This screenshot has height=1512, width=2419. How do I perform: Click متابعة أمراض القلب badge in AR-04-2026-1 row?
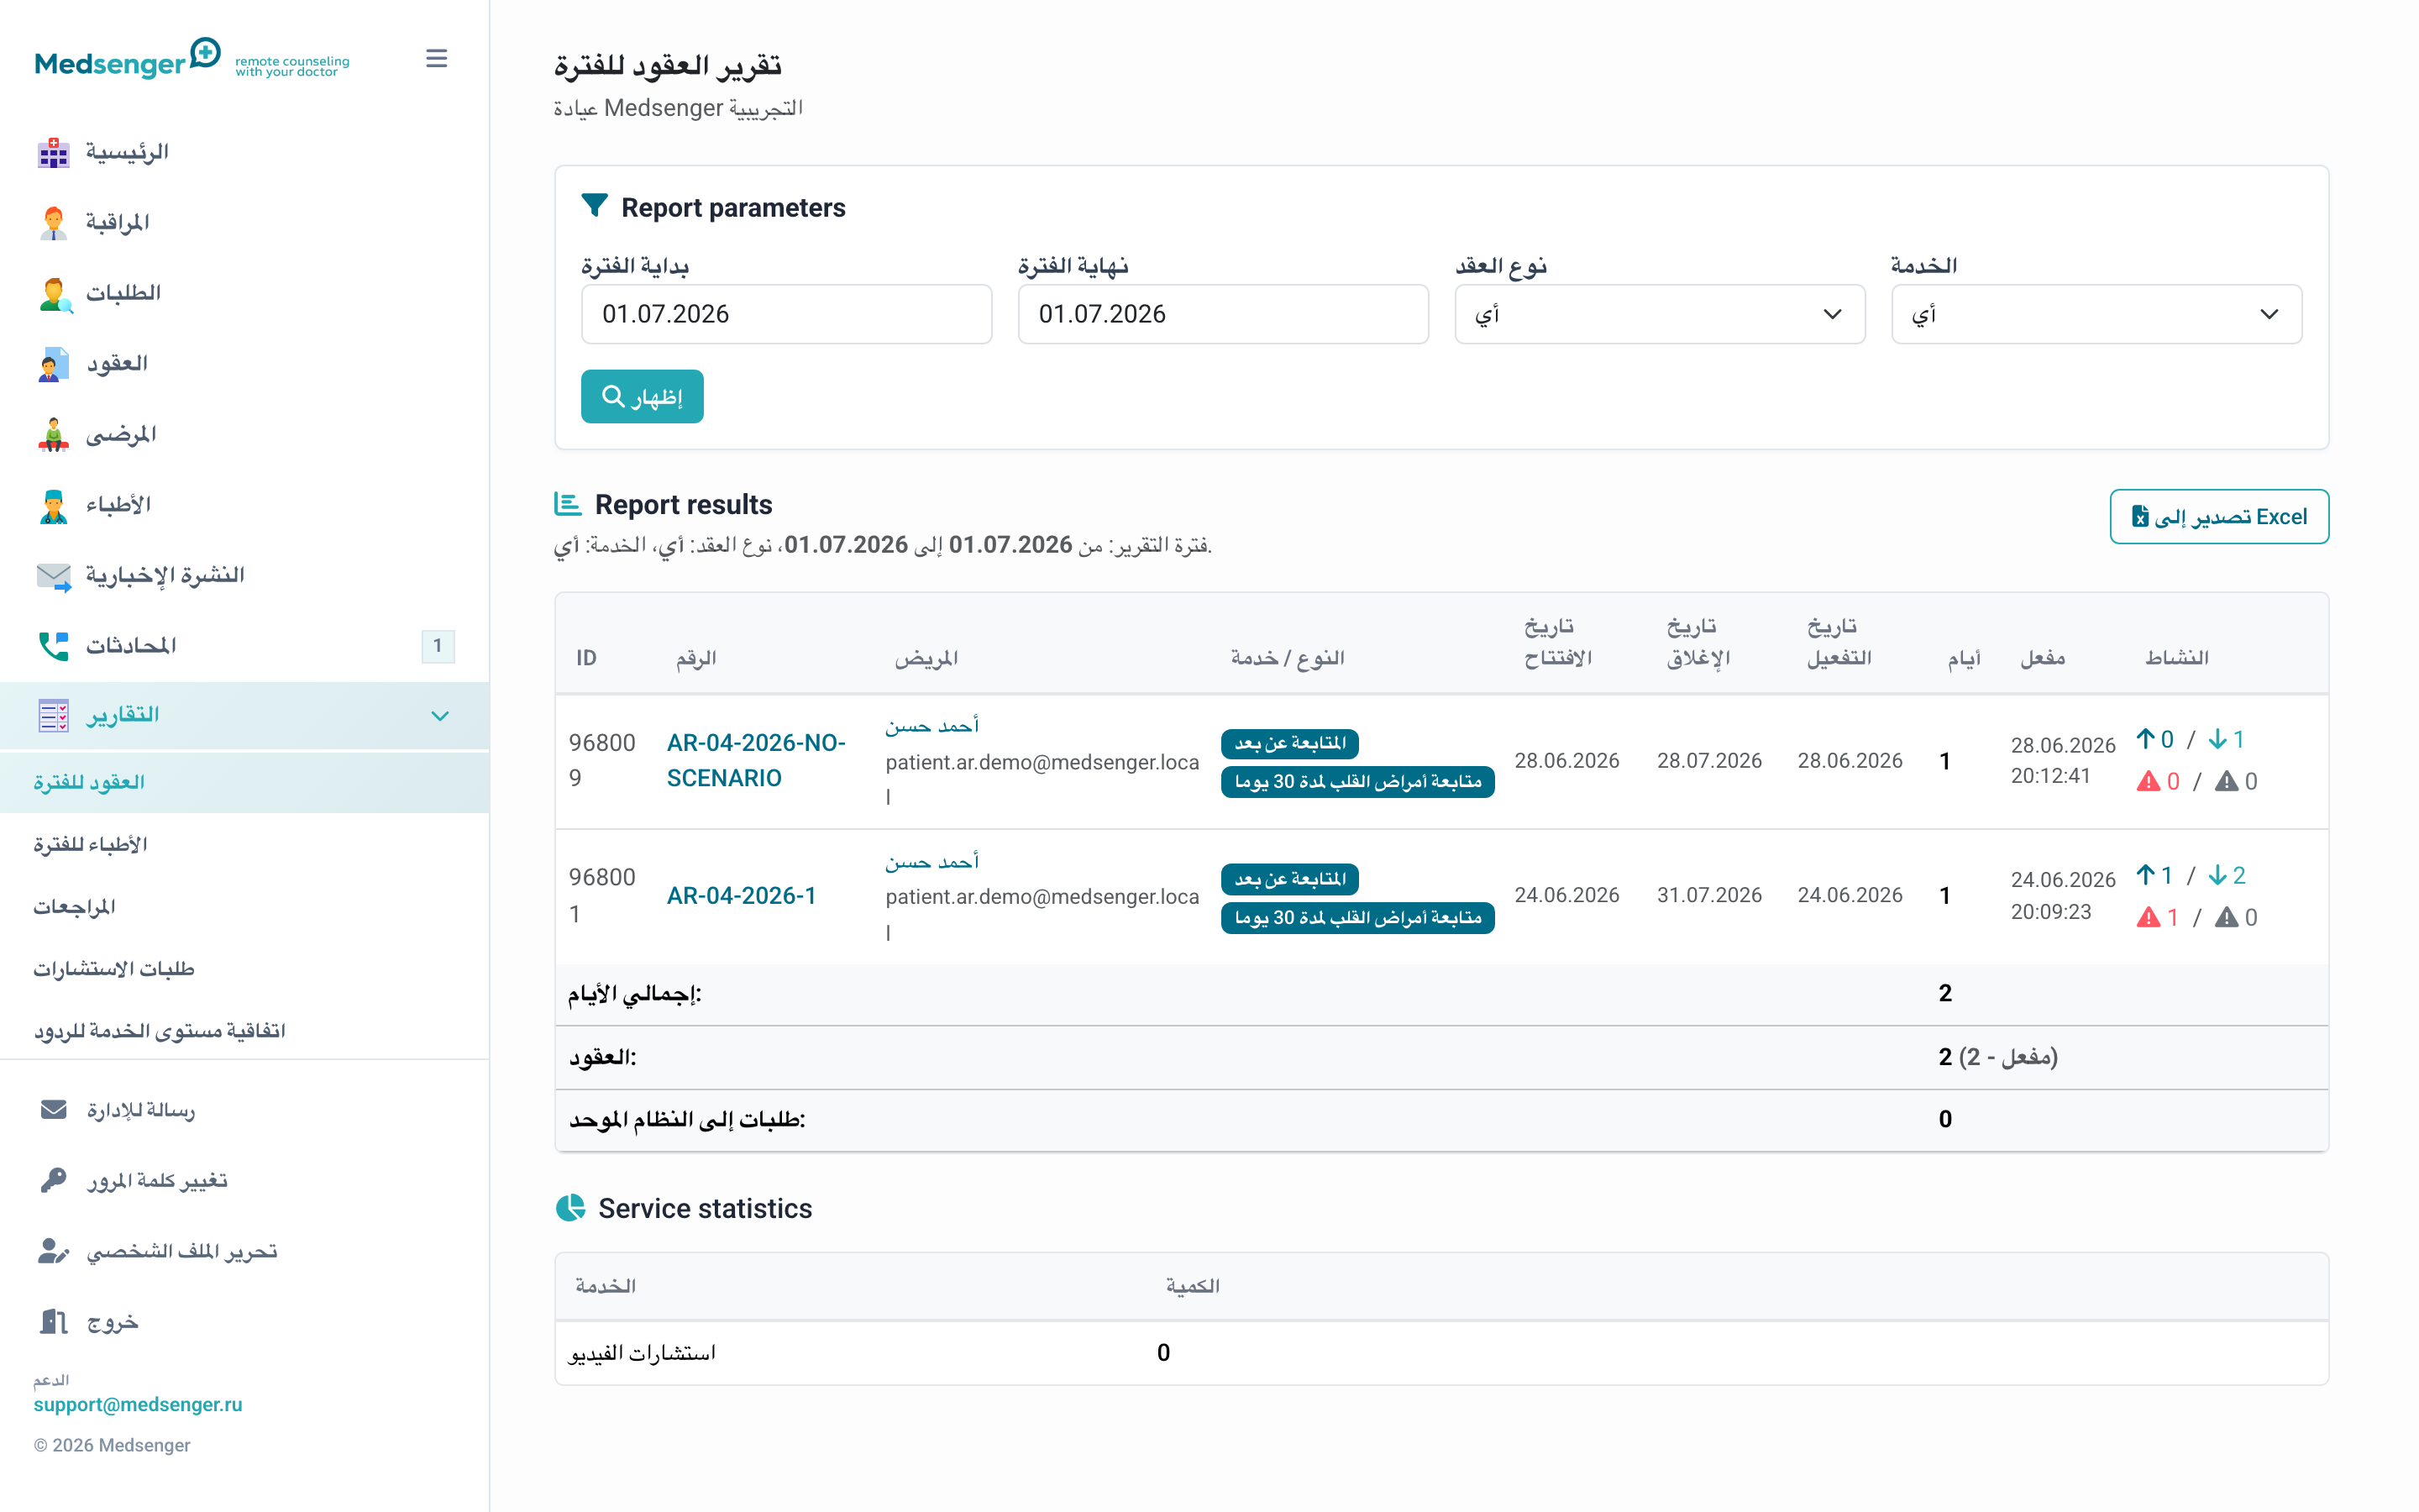[1357, 917]
